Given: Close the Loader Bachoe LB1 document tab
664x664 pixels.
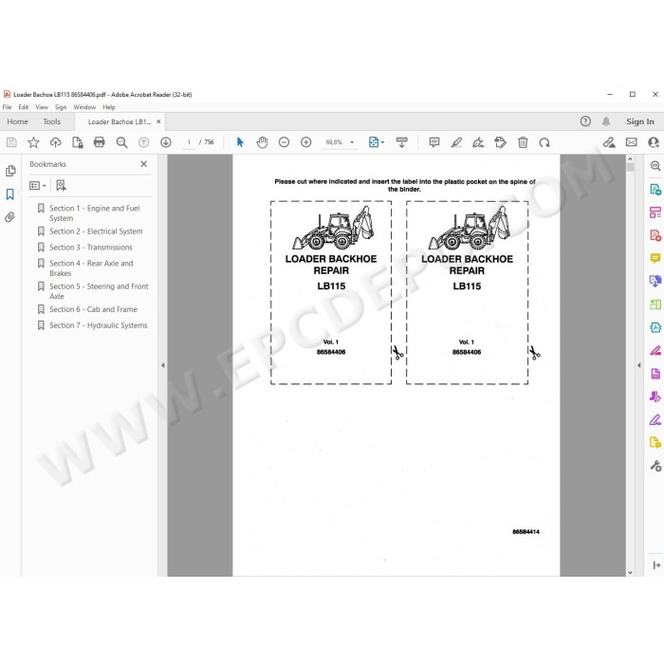Looking at the screenshot, I should [158, 121].
